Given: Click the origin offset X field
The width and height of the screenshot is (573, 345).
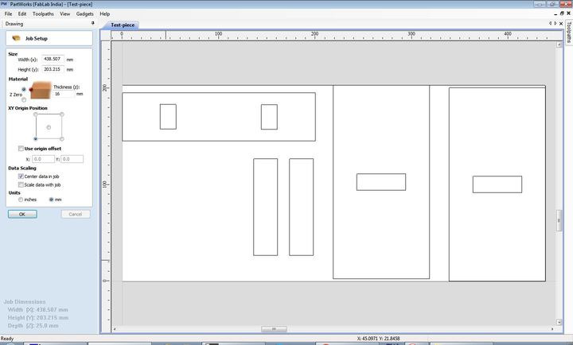Looking at the screenshot, I should point(43,159).
